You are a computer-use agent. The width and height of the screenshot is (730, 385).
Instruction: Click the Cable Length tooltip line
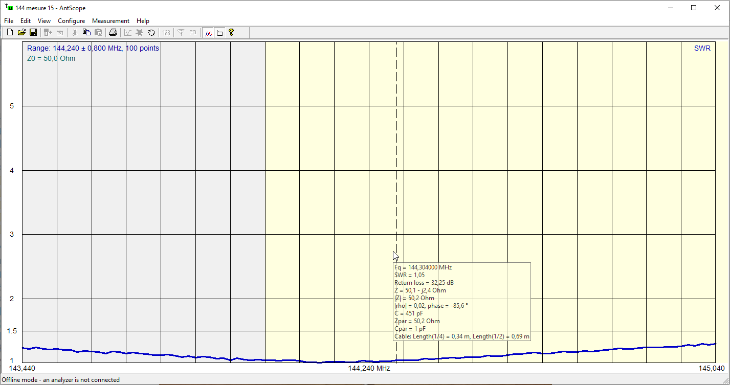461,336
